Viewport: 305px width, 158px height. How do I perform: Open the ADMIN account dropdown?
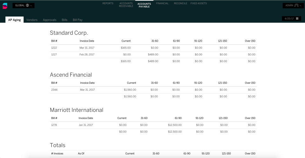[x=293, y=5]
